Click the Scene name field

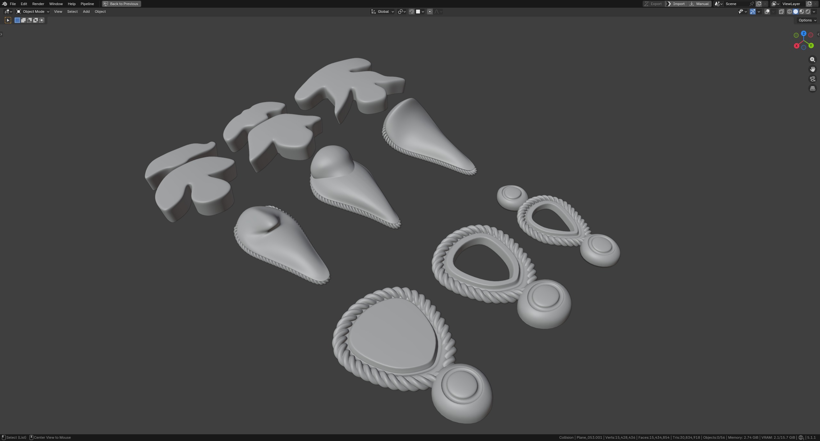(x=735, y=4)
